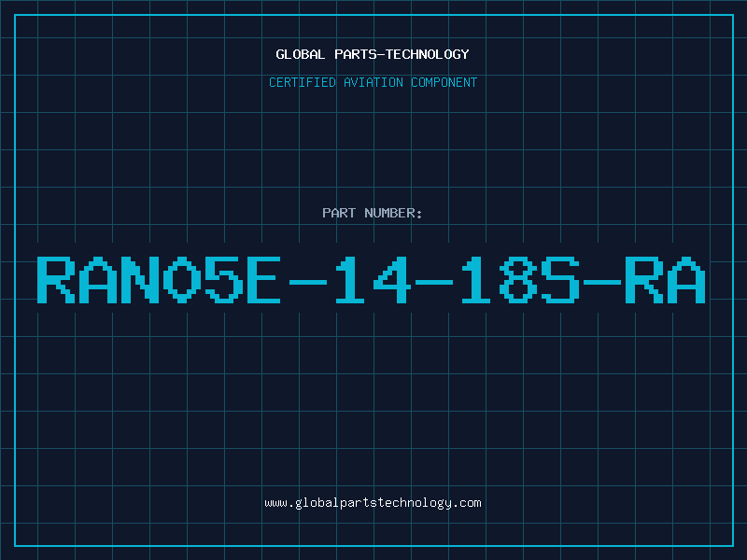Select the trailing RA segment of part number
747x560 pixels.
click(665, 280)
